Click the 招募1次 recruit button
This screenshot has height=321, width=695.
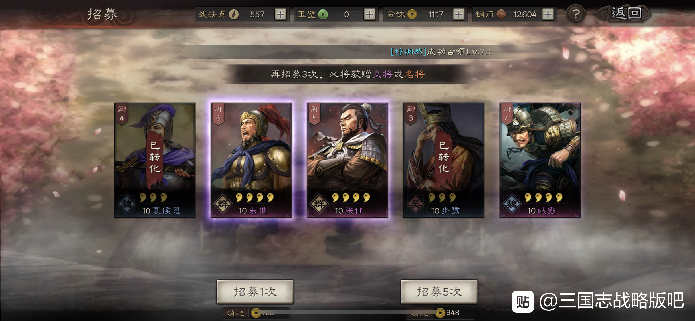pos(255,292)
